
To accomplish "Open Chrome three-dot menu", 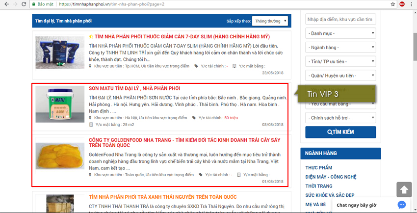I will (x=412, y=4).
